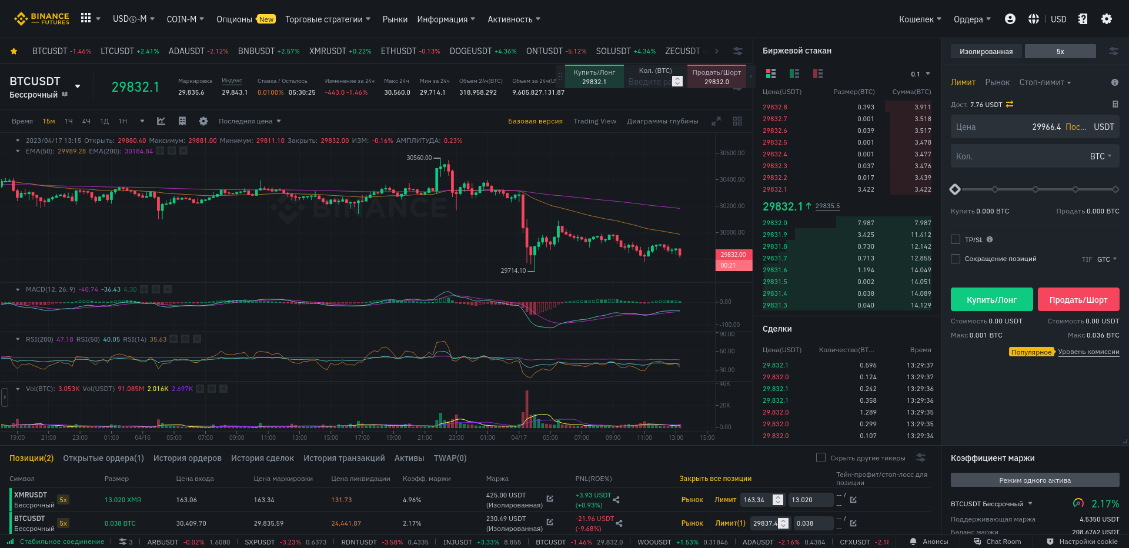Viewport: 1129px width, 548px height.
Task: Open the apps grid menu
Action: 86,18
